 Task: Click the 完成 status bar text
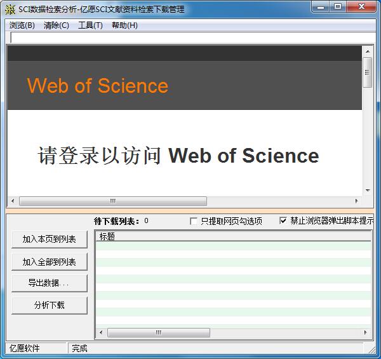pos(80,349)
